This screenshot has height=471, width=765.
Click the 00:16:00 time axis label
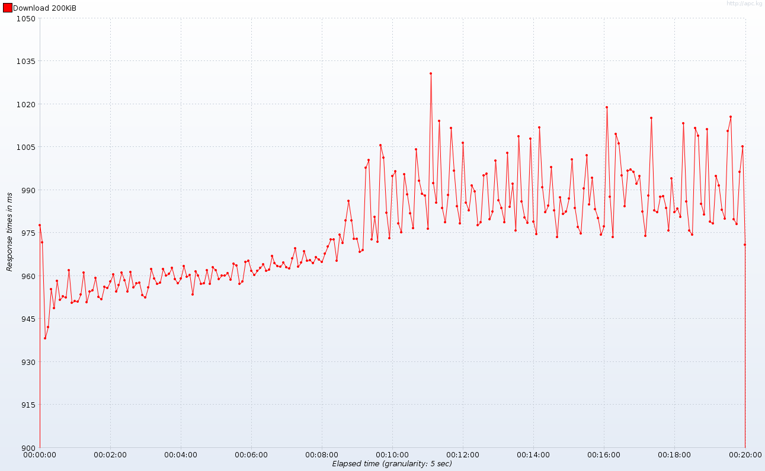604,455
